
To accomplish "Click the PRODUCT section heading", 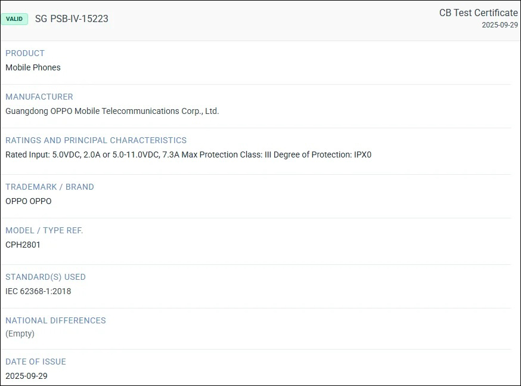I will 25,53.
